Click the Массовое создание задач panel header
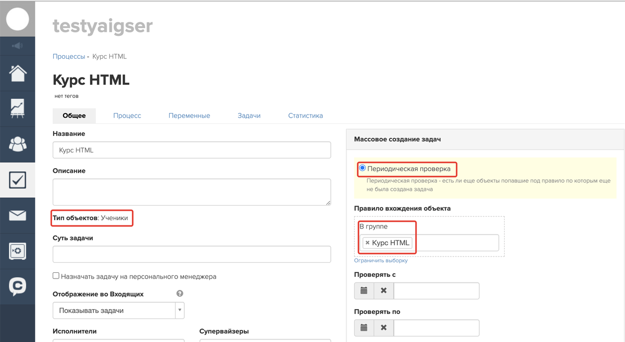The image size is (625, 342). point(485,139)
